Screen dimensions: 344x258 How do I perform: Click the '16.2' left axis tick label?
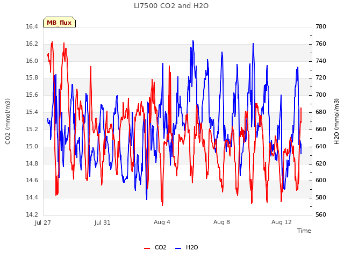[32, 44]
